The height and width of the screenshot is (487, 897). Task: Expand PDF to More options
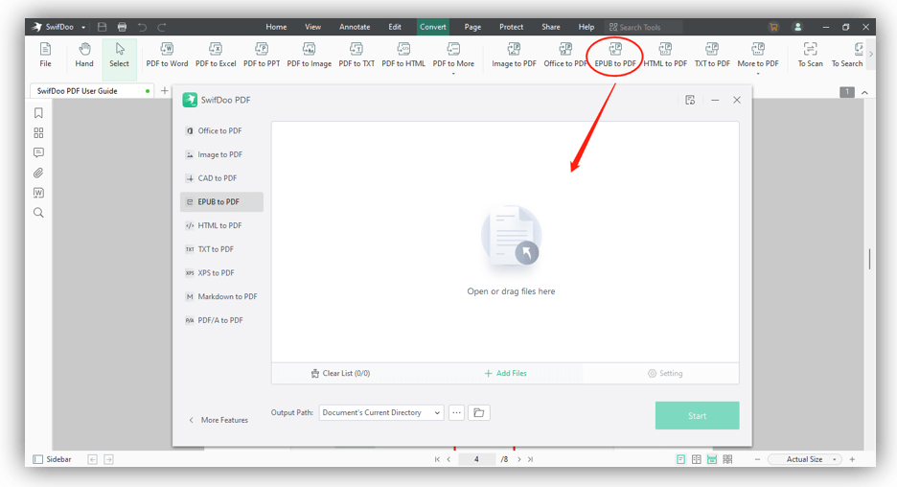(453, 58)
